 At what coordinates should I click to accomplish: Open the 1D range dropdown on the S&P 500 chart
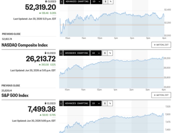pyautogui.click(x=96, y=104)
